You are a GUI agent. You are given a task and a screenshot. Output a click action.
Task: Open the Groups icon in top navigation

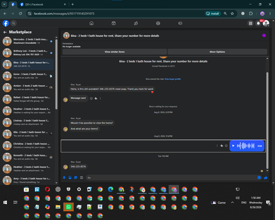(x=158, y=23)
